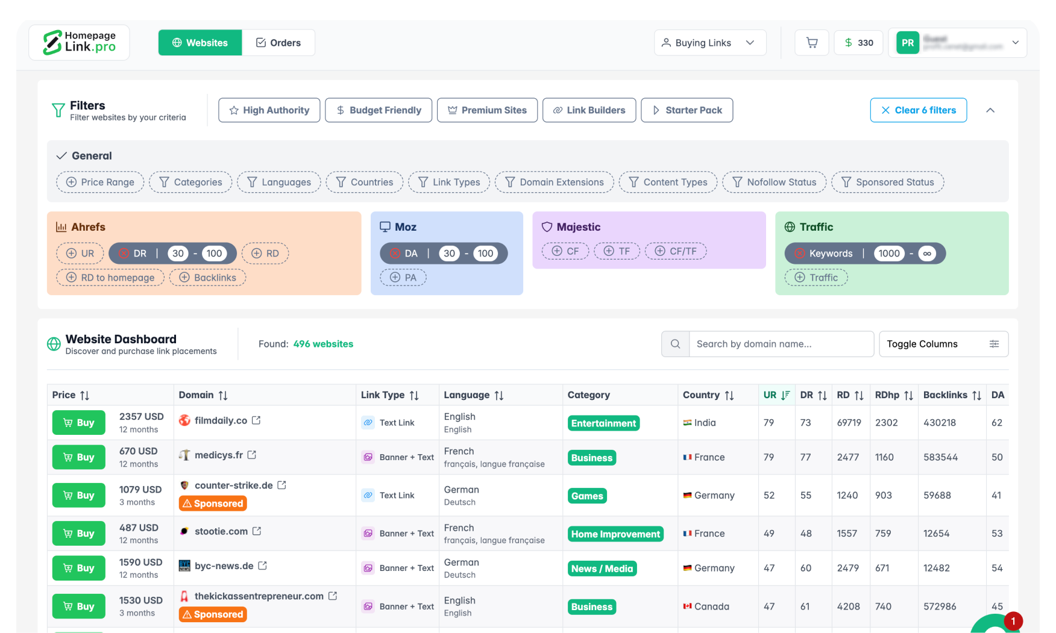The image size is (1056, 633).
Task: Toggle UR descending sort icon
Action: (785, 395)
